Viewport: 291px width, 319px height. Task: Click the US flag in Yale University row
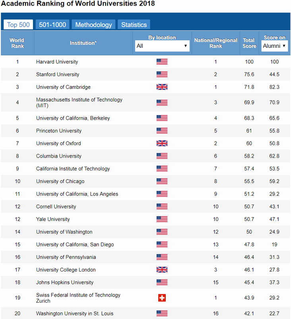pos(162,219)
